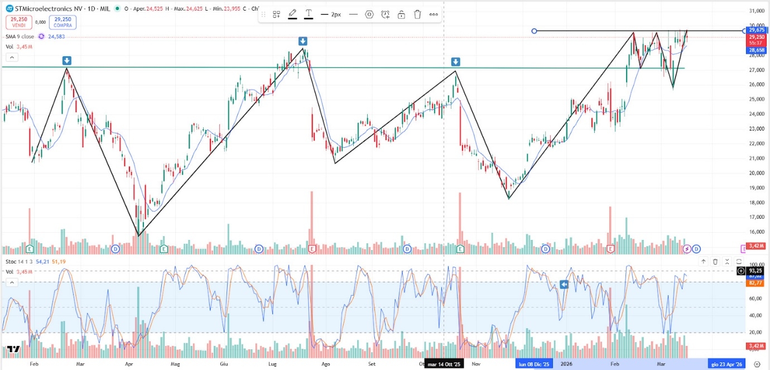Add an alert on the drawing

click(x=385, y=15)
